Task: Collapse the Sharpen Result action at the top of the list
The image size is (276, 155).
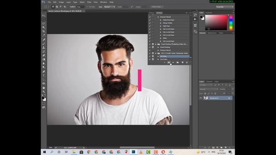Action: click(x=158, y=17)
